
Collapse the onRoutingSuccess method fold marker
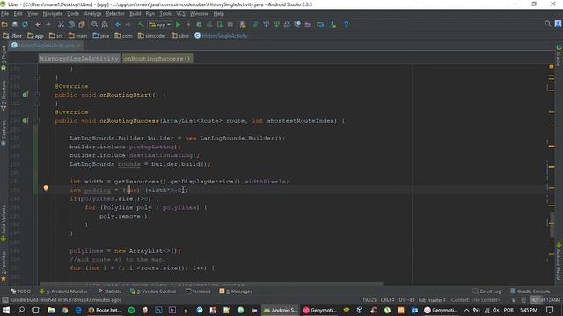[x=37, y=121]
